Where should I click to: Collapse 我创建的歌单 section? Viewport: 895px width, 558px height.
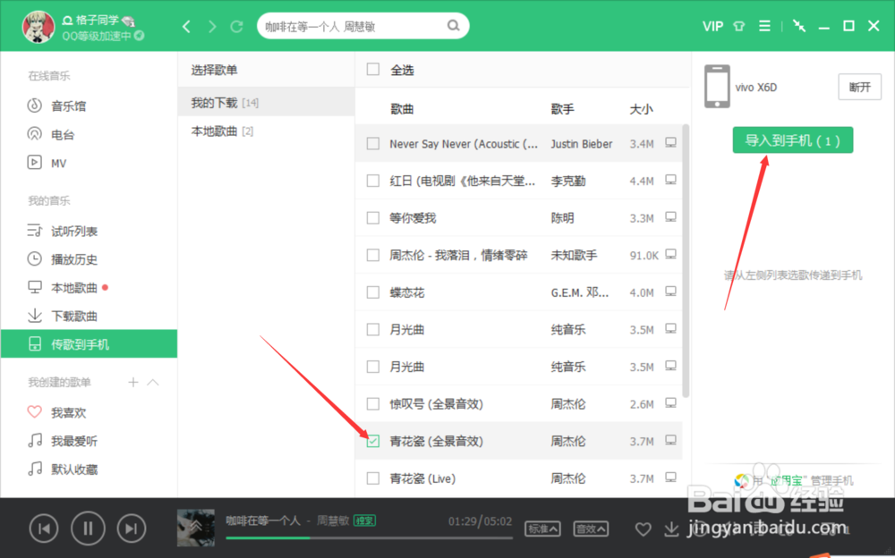click(153, 382)
